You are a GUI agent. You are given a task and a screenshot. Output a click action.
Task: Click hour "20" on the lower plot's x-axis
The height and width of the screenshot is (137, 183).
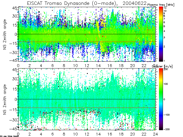[133, 134]
